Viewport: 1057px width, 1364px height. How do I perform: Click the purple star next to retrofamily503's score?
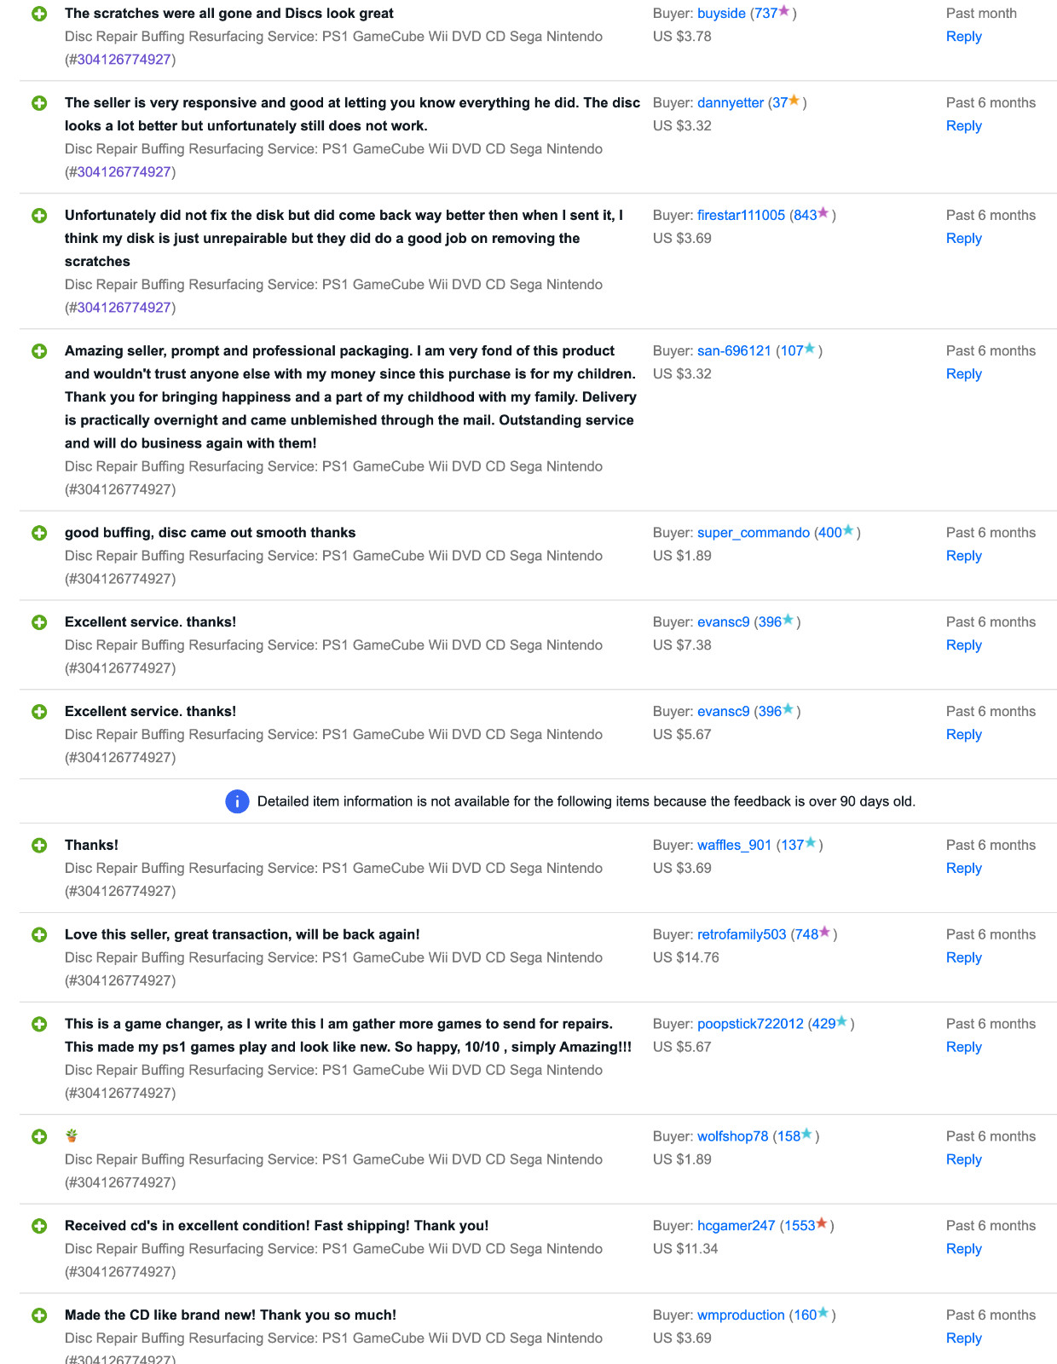tap(824, 933)
